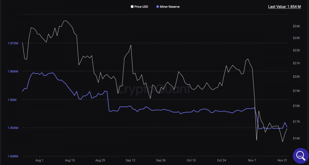The width and height of the screenshot is (309, 165).
Task: Click the 1.848M left axis label
Action: click(x=12, y=156)
